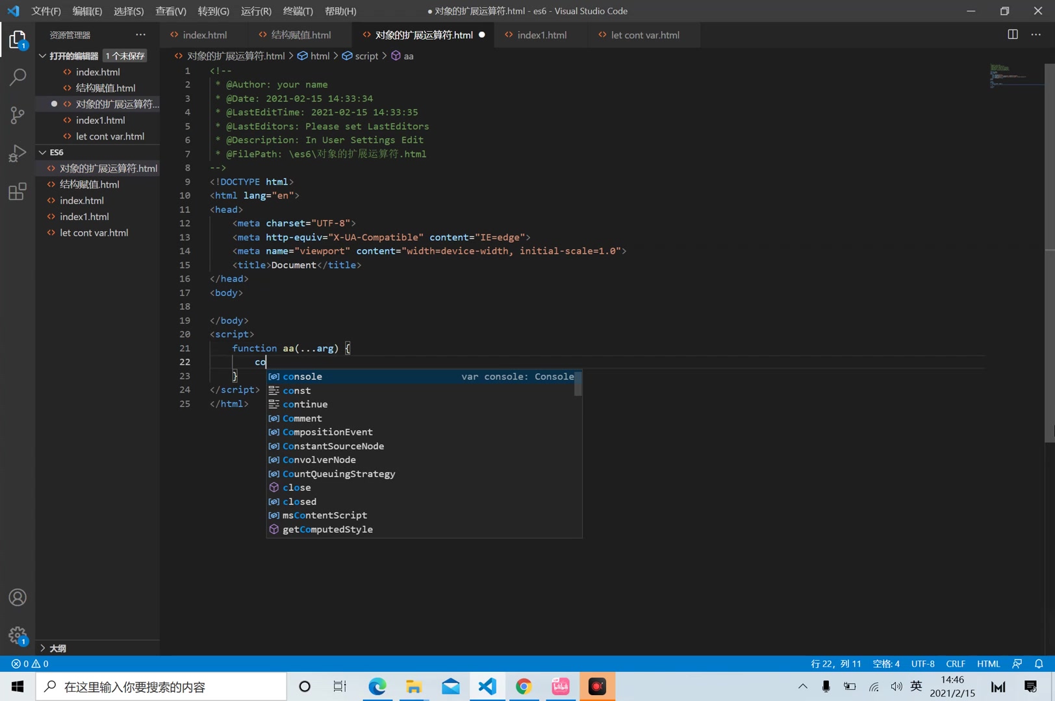The width and height of the screenshot is (1055, 701).
Task: Open the red recorder taskbar app
Action: point(596,686)
